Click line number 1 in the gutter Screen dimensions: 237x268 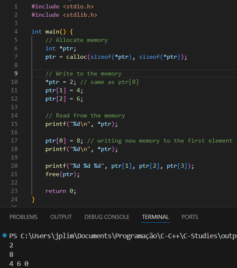coord(16,6)
